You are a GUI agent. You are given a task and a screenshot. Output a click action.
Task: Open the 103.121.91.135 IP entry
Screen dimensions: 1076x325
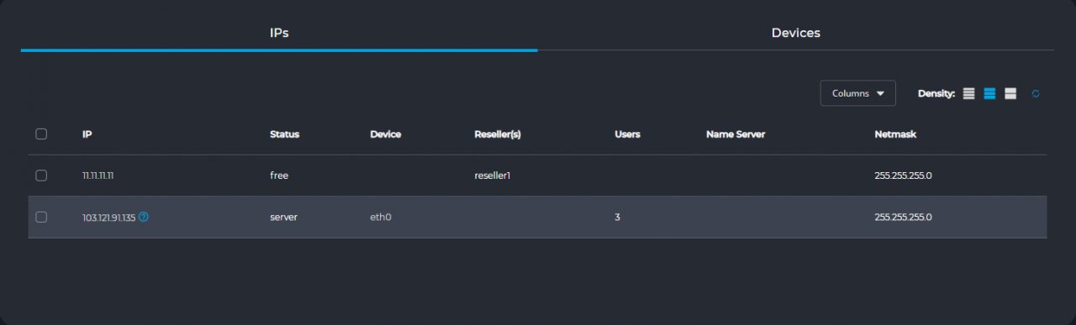(x=108, y=217)
